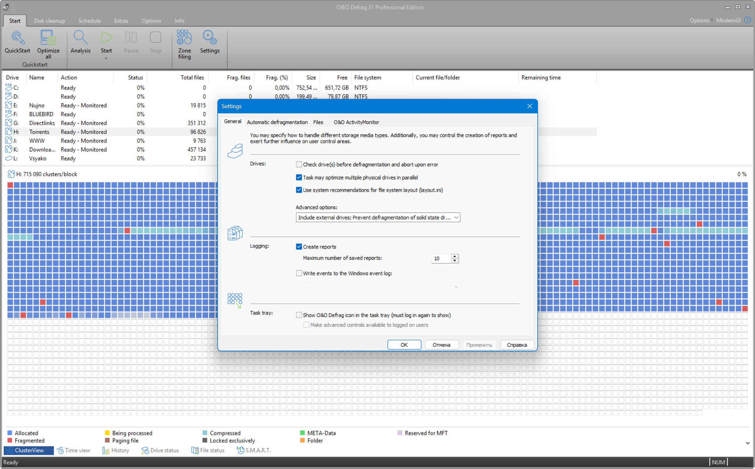Select drive F: icon in list
The width and height of the screenshot is (755, 469).
pyautogui.click(x=8, y=114)
